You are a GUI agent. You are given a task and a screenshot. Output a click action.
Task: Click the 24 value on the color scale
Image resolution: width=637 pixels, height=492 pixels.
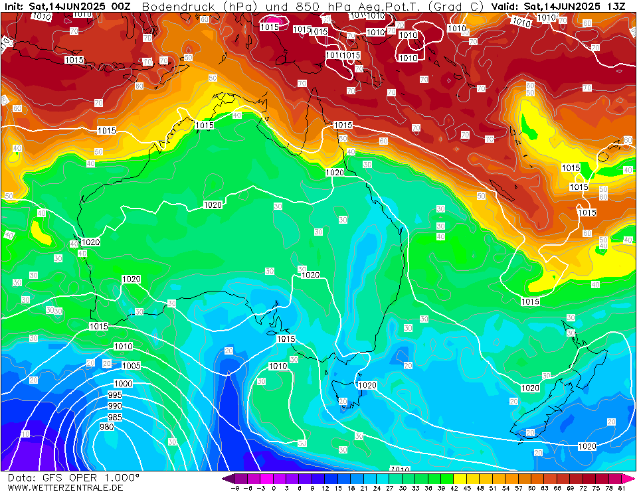(x=377, y=488)
